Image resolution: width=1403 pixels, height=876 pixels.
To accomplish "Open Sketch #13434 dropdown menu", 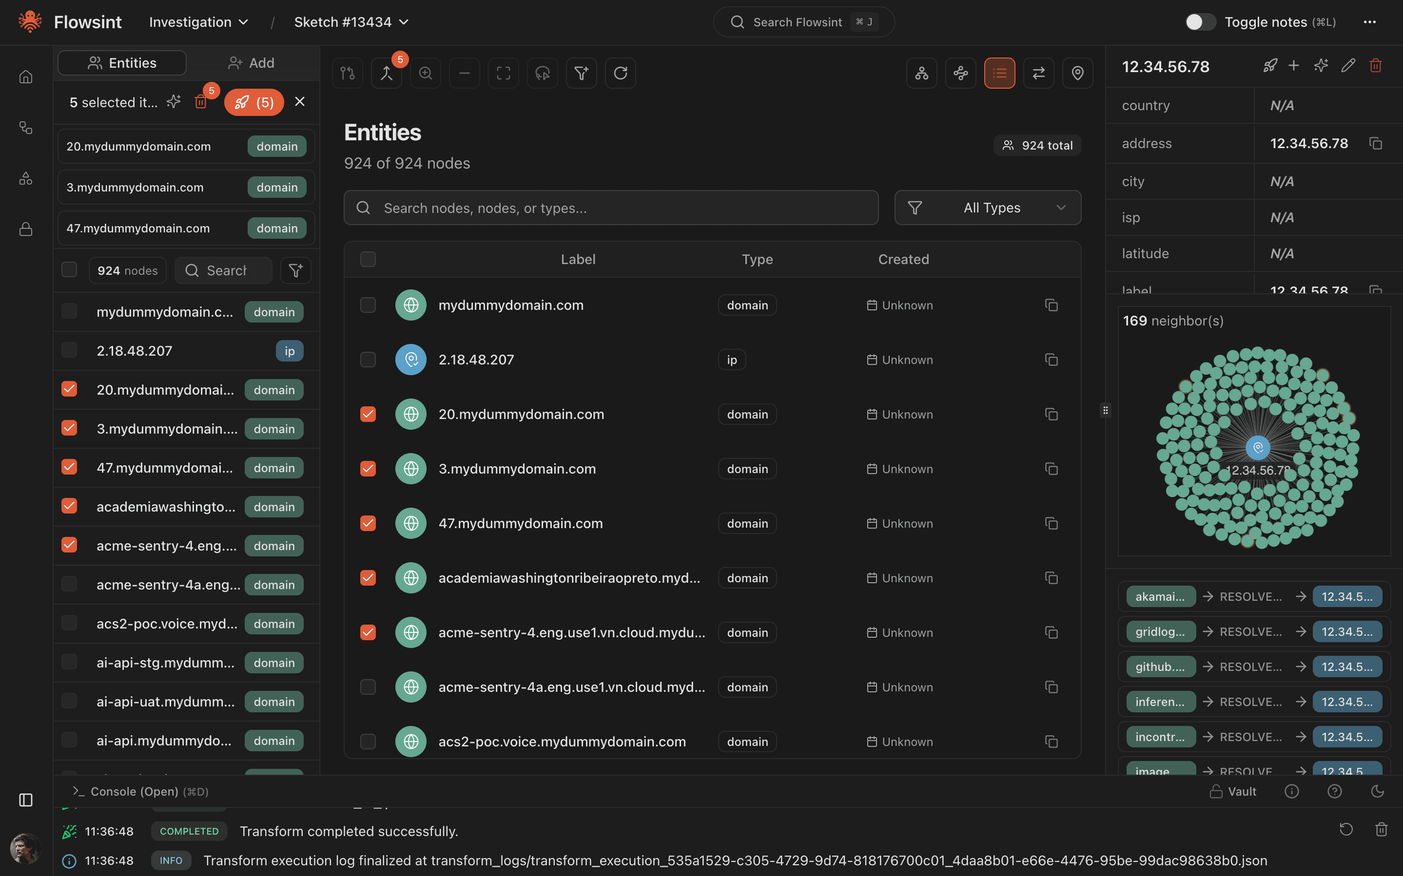I will [351, 22].
